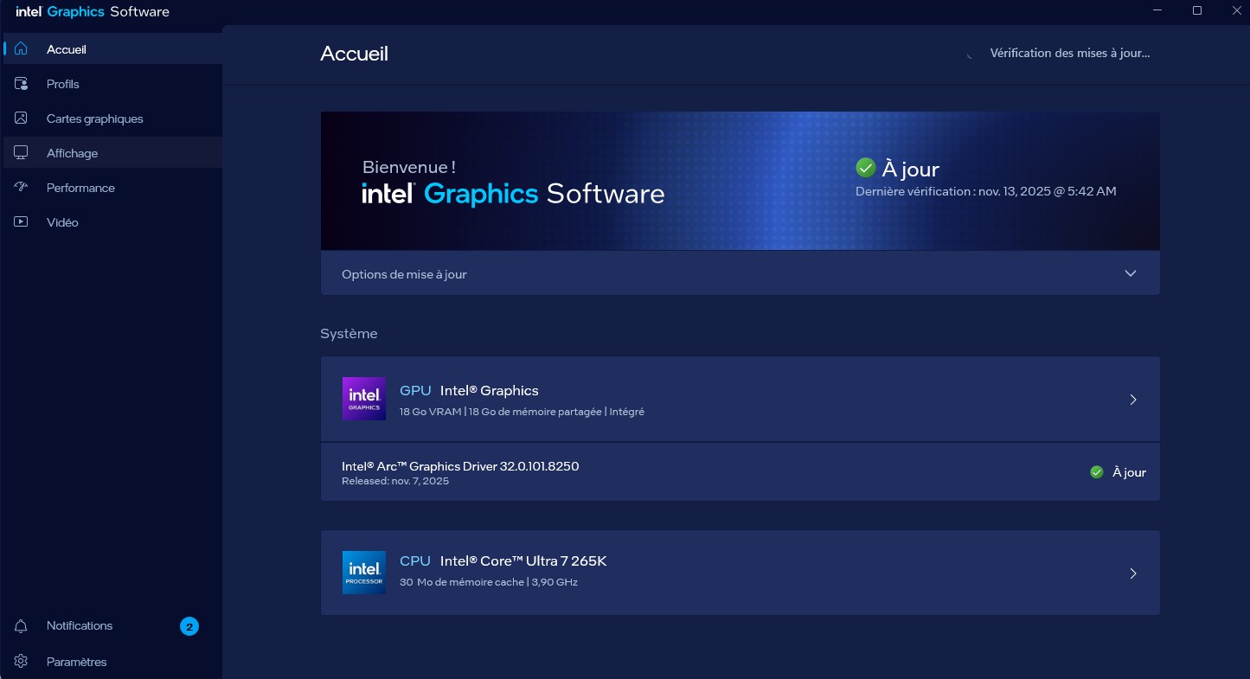The height and width of the screenshot is (679, 1250).
Task: Click the Cartes graphiques sidebar icon
Action: point(21,119)
